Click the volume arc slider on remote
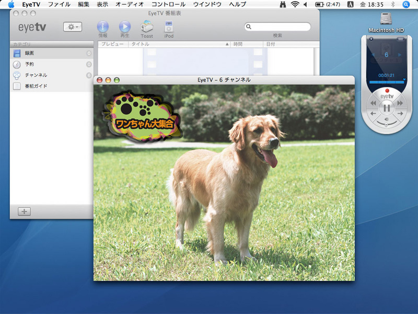Screen dimensions: 418x314 click(387, 122)
